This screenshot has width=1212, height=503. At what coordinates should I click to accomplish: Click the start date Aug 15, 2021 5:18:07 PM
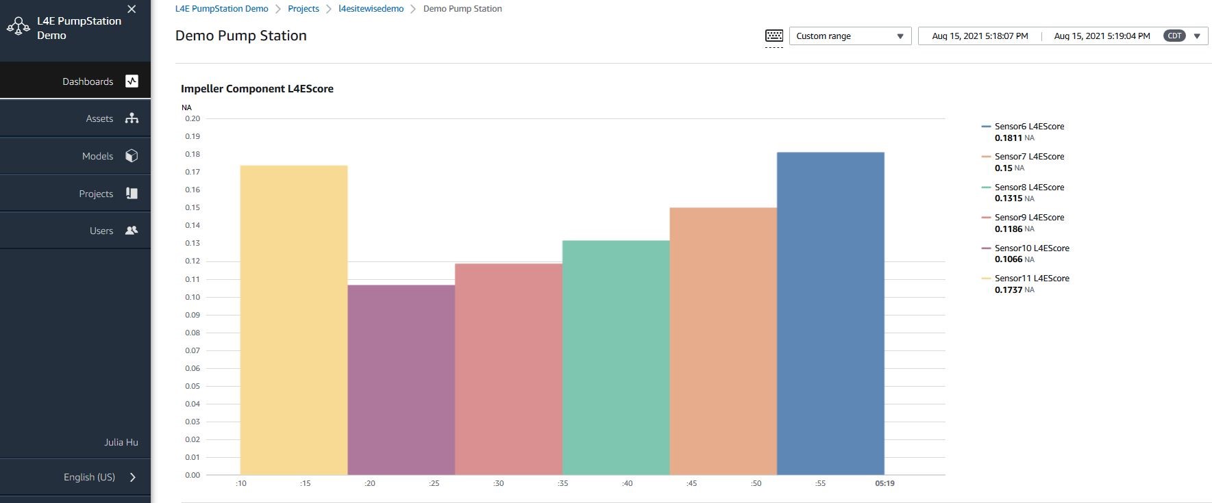click(980, 36)
